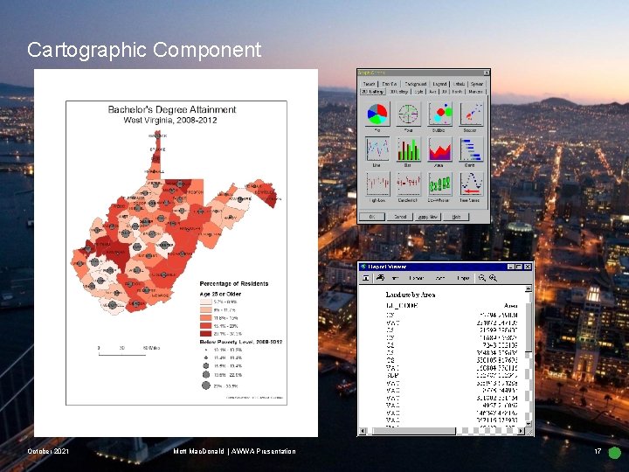Viewport: 629px width, 472px height.
Task: Choose the Time Series chart type icon
Action: 471,184
